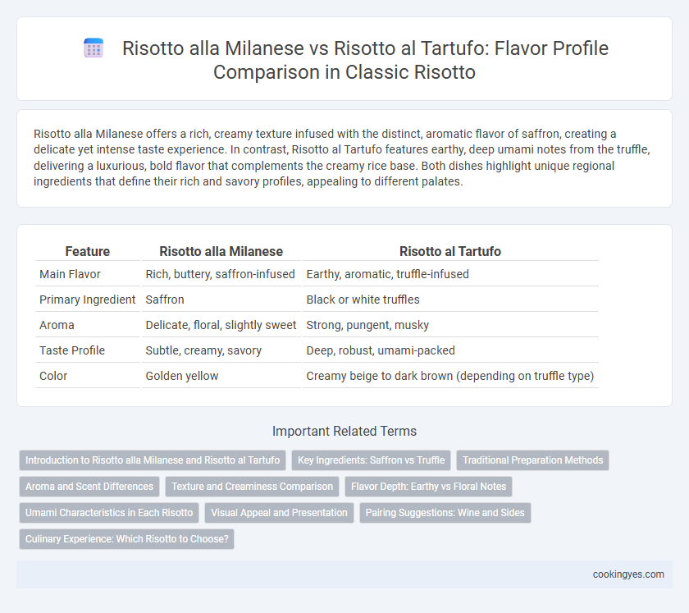Open the 'Key Ingredients: Saffron vs Truffle' tag
The width and height of the screenshot is (689, 613).
pos(372,460)
